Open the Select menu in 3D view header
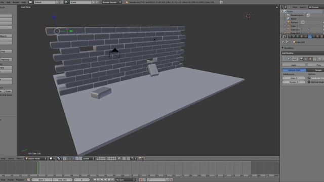The height and width of the screenshot is (182, 324). click(x=11, y=158)
